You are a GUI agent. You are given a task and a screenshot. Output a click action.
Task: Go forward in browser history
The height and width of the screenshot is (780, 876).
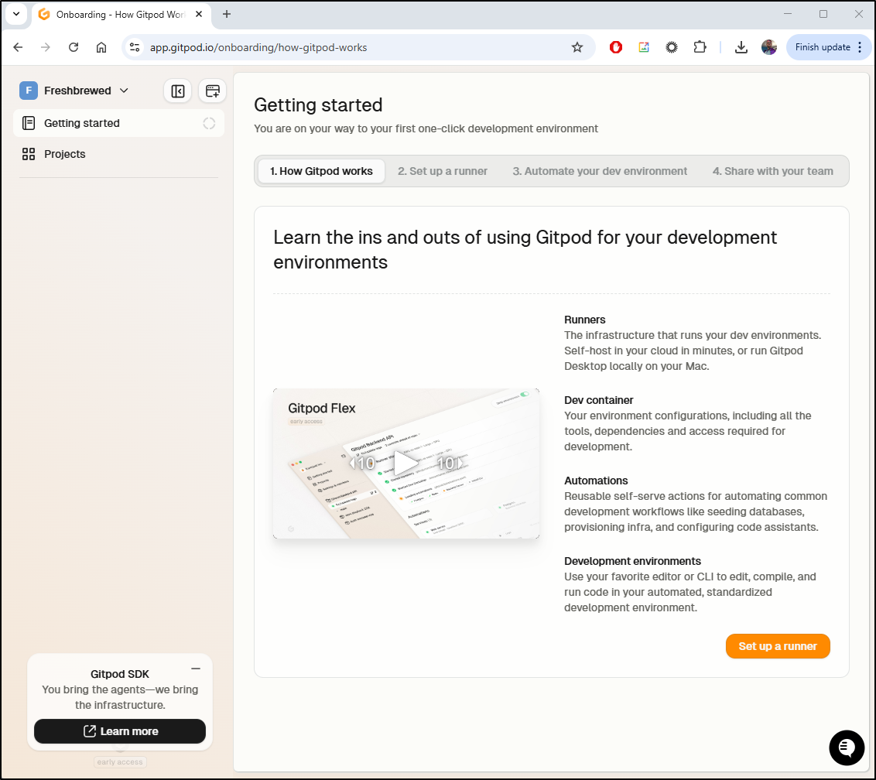click(45, 47)
